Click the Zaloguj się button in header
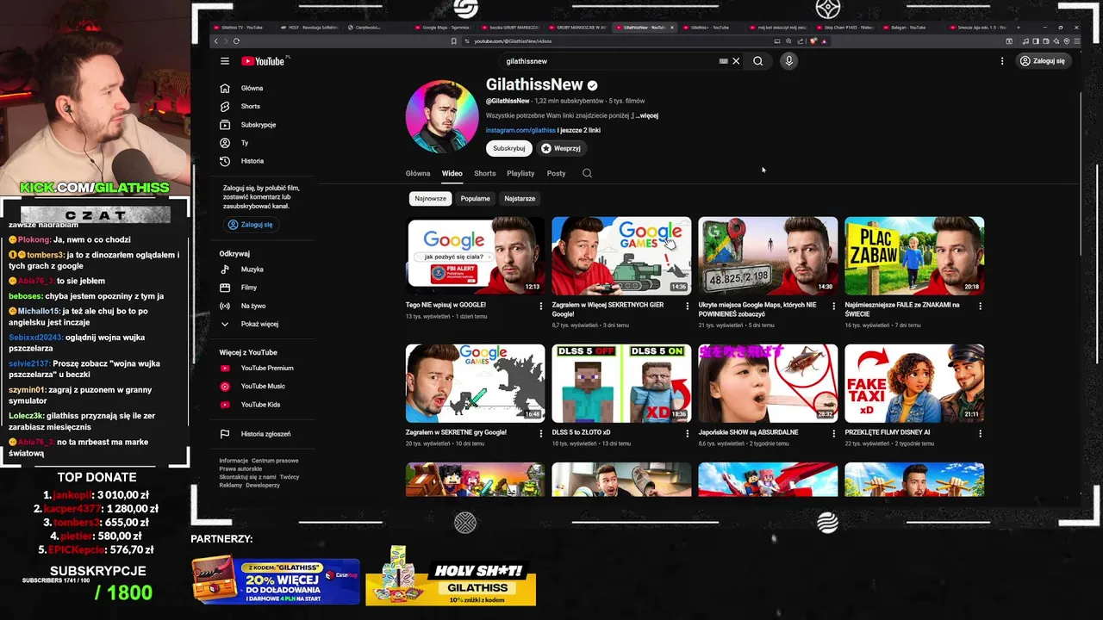The height and width of the screenshot is (620, 1103). (1042, 61)
